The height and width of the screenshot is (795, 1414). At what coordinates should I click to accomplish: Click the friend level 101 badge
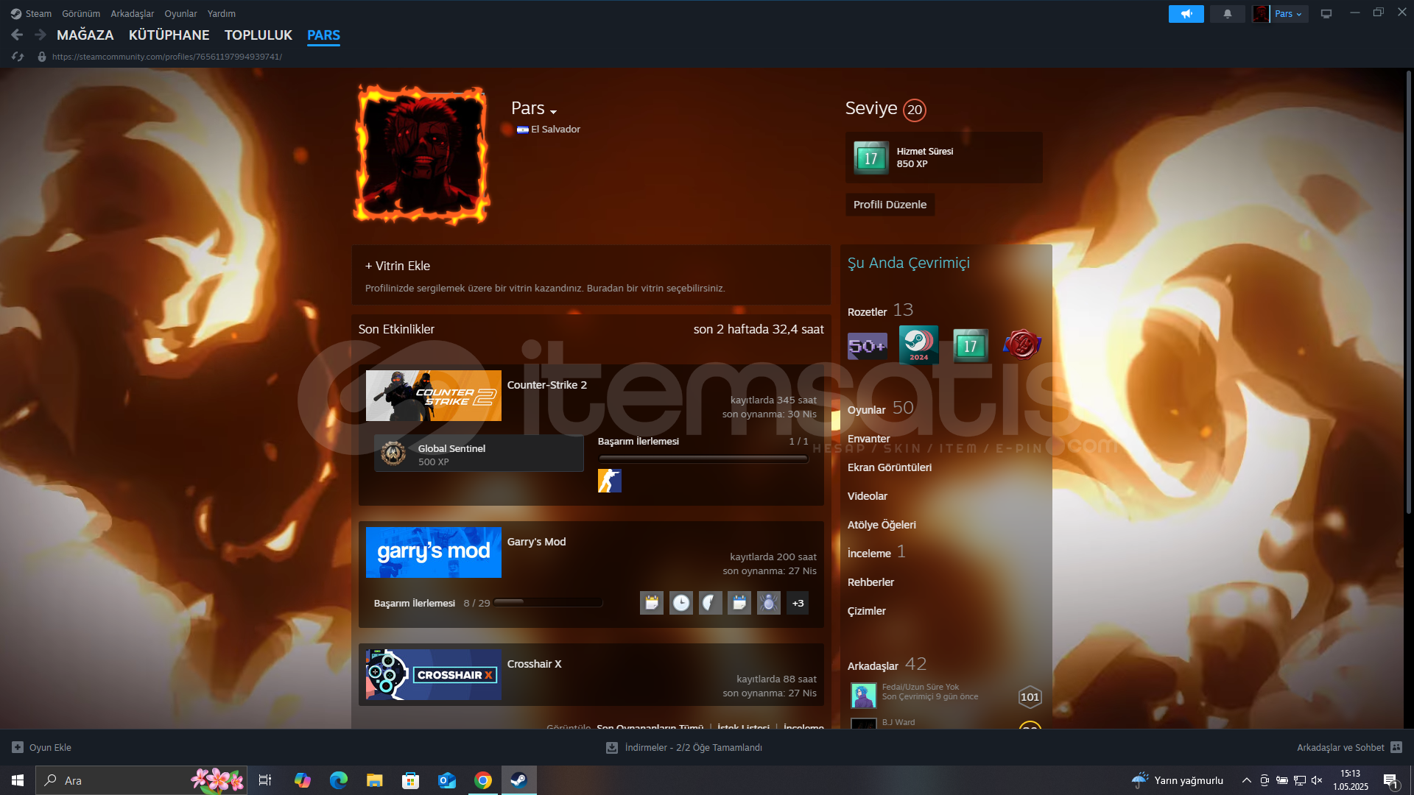pos(1030,697)
